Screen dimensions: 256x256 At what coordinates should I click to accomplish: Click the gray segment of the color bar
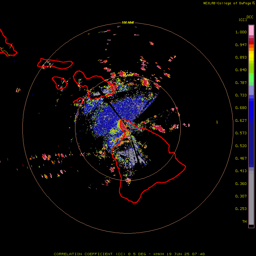pyautogui.click(x=251, y=198)
